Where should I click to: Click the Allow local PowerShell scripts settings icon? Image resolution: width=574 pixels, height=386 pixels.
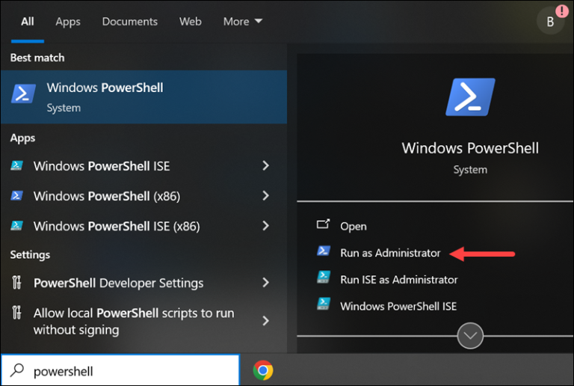click(16, 313)
